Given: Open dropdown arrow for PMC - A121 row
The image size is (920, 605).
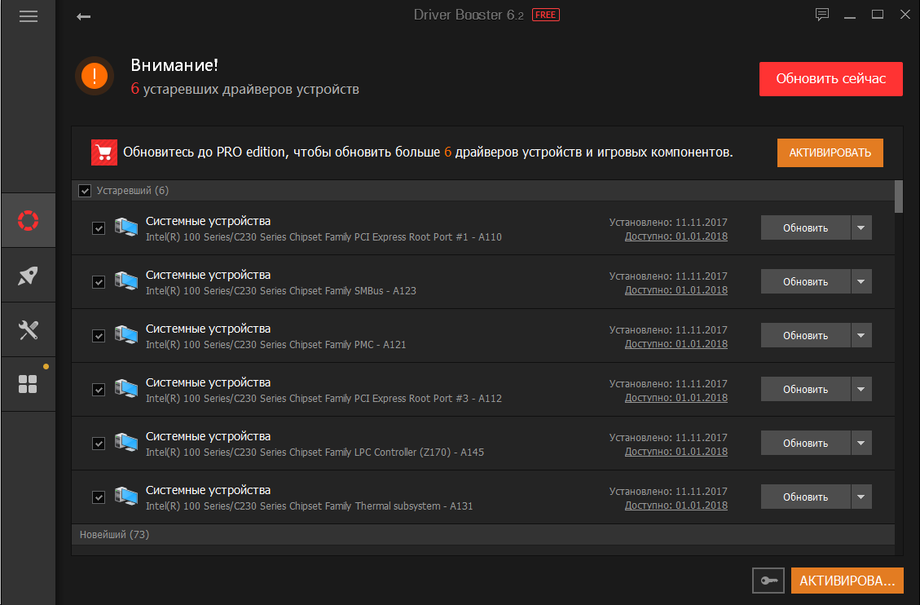Looking at the screenshot, I should (x=861, y=335).
